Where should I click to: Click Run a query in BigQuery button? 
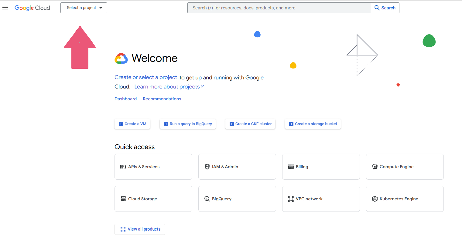click(188, 124)
